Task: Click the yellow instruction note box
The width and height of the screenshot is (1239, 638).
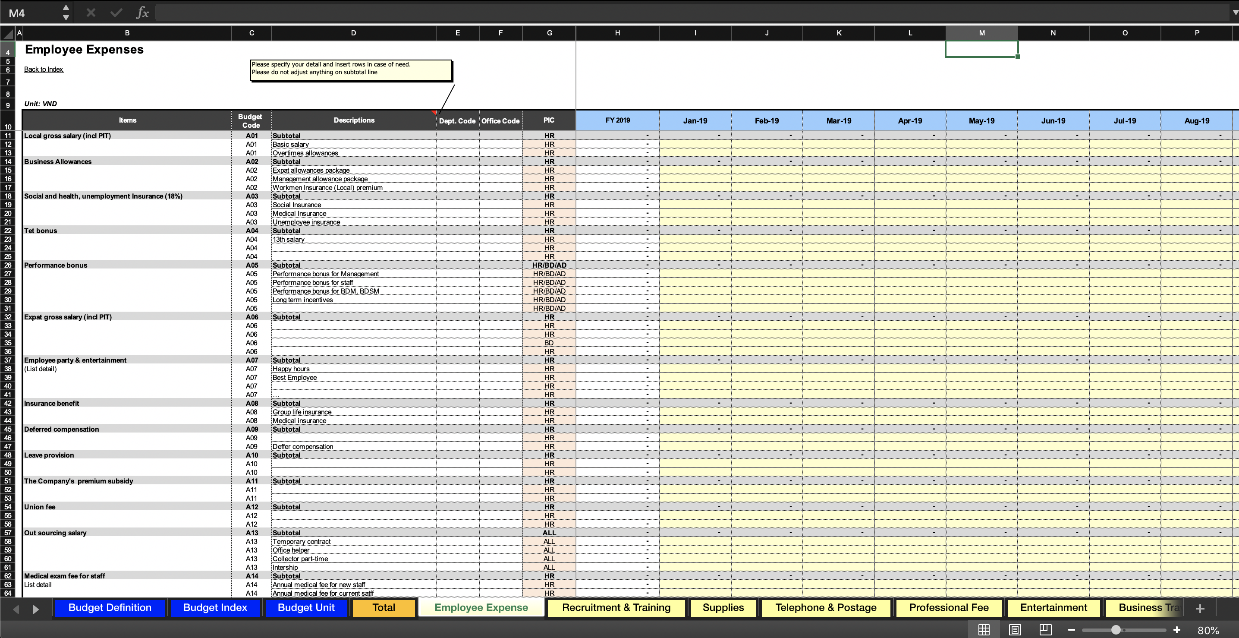Action: pyautogui.click(x=351, y=70)
